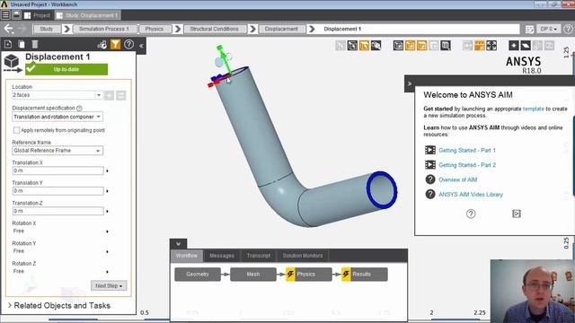Click the top-right help question icon
This screenshot has width=575, height=323.
[x=568, y=29]
